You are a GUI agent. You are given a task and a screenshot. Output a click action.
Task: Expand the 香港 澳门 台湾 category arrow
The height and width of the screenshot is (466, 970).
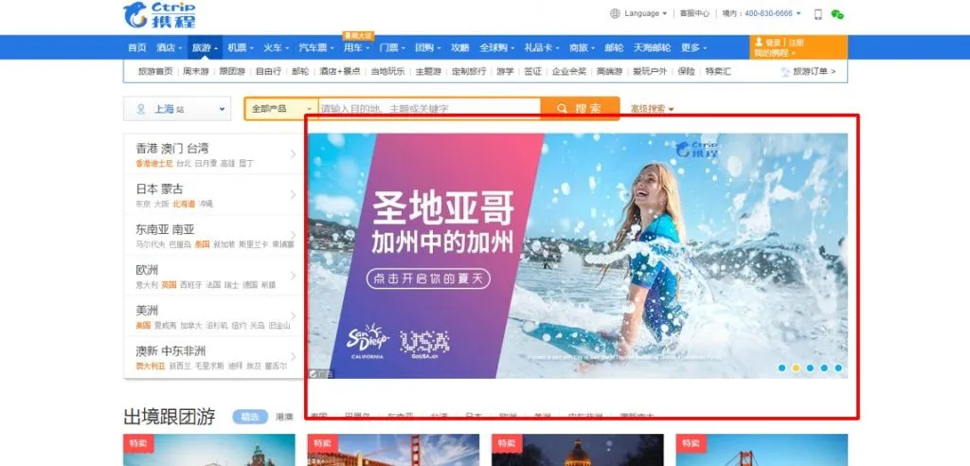[x=294, y=153]
